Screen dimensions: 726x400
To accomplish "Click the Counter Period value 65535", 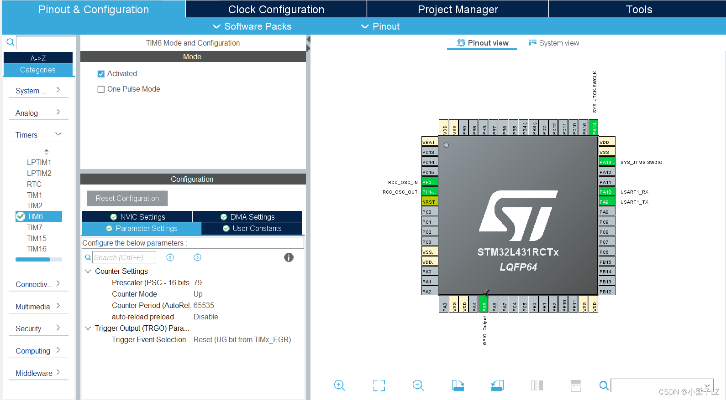I will [204, 305].
